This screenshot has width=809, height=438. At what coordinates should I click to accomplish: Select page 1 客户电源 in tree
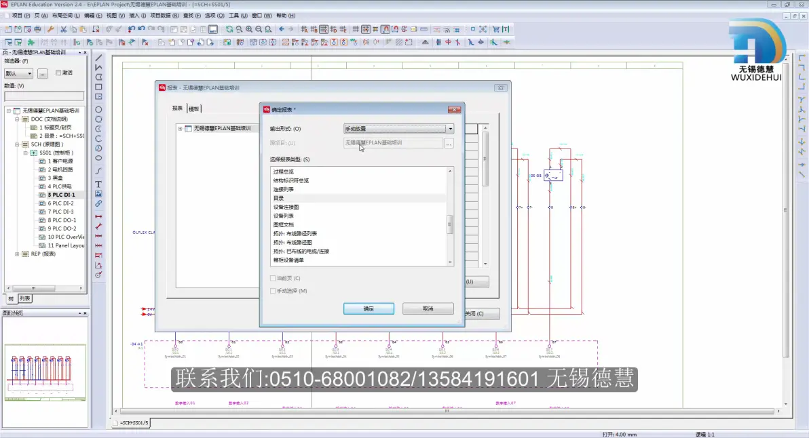tap(60, 161)
